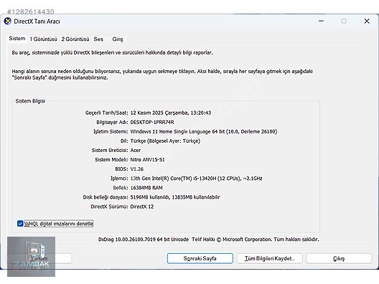Click the 'Geçerli Tarih/Saat:' label

[x=106, y=113]
